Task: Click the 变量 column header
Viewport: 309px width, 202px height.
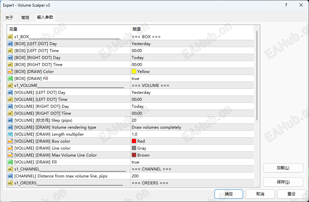Action: 69,29
